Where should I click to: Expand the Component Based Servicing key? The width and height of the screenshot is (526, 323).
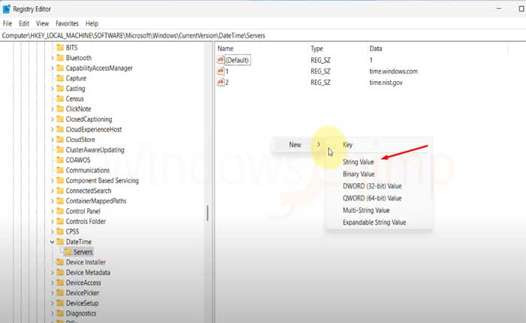pos(53,180)
